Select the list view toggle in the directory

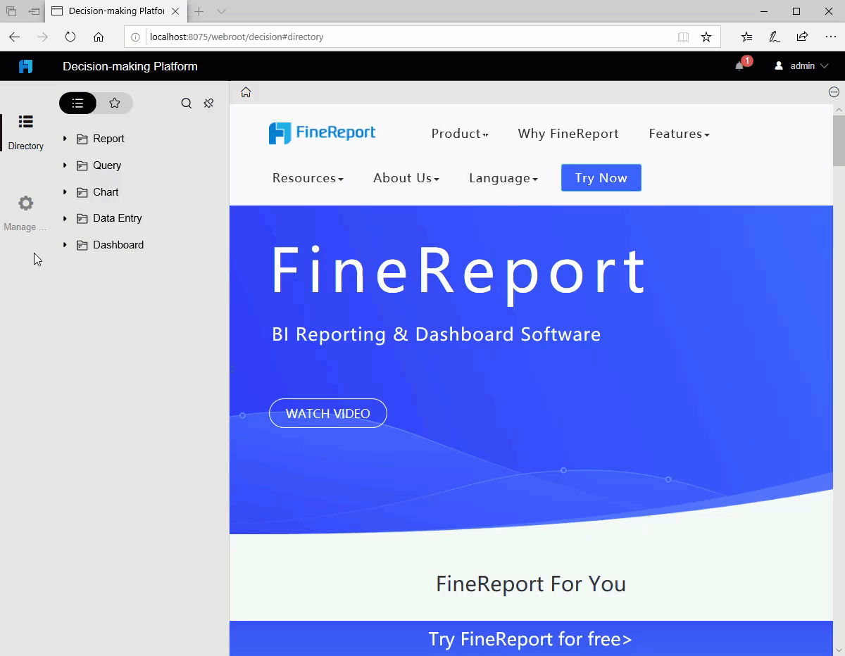click(77, 103)
